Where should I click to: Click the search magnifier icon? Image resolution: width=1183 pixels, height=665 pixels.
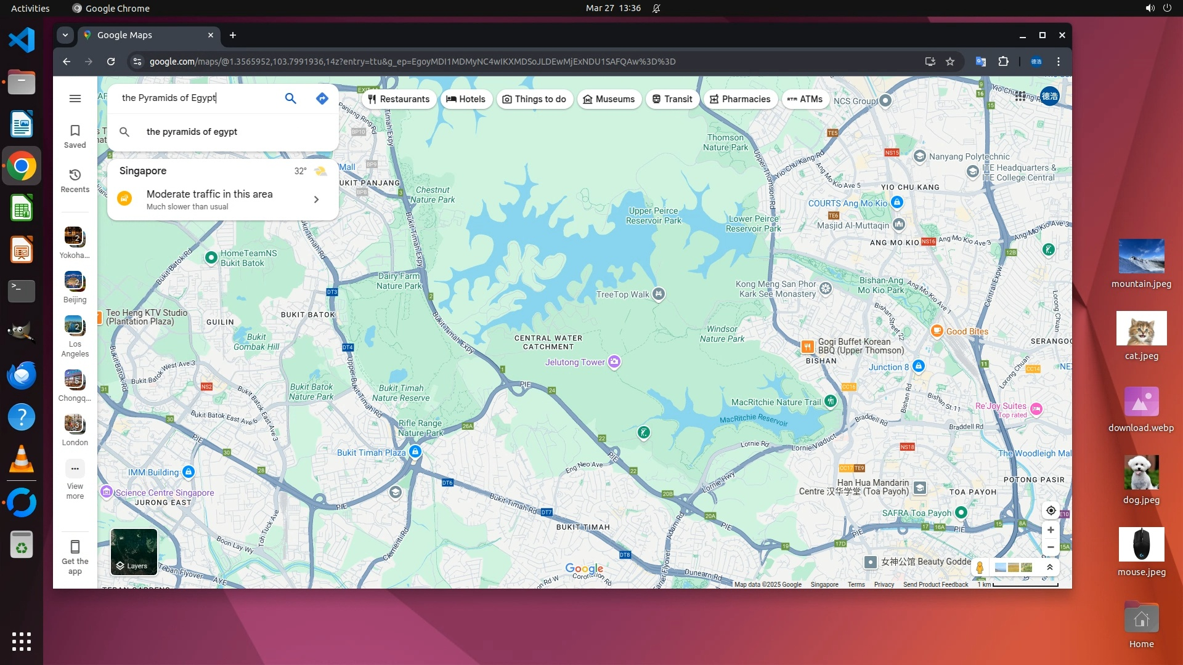(290, 99)
